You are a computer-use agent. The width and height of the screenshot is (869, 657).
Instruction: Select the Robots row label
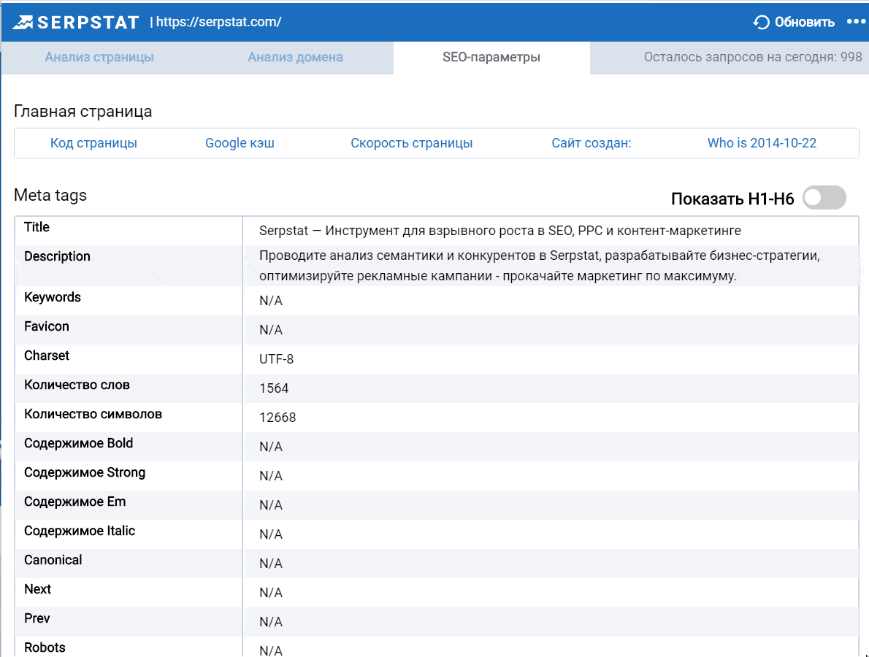45,648
